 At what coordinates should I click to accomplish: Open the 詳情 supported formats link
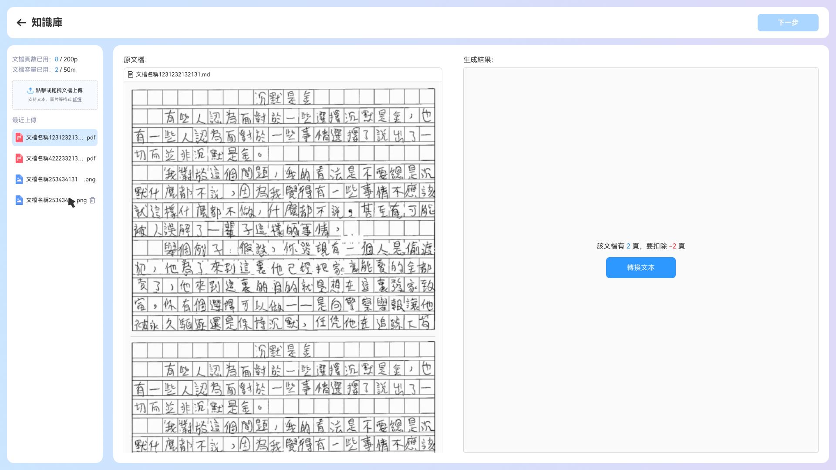[x=77, y=100]
